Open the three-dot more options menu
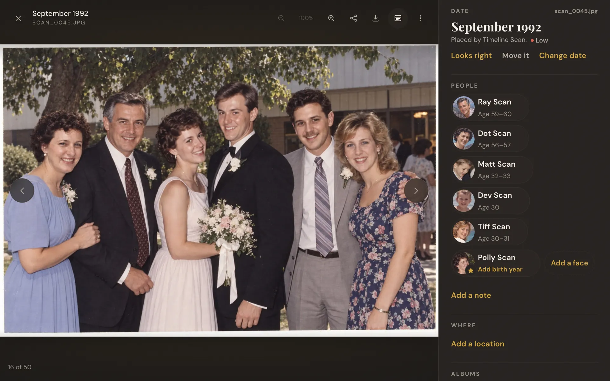 click(420, 18)
